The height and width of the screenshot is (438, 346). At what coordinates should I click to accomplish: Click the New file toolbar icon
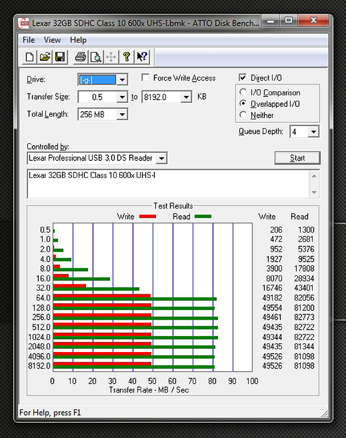point(30,57)
